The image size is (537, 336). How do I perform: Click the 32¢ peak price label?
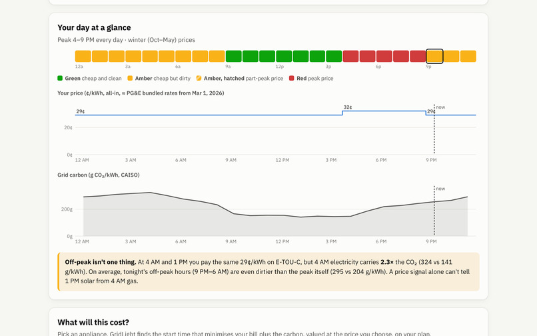pyautogui.click(x=348, y=107)
